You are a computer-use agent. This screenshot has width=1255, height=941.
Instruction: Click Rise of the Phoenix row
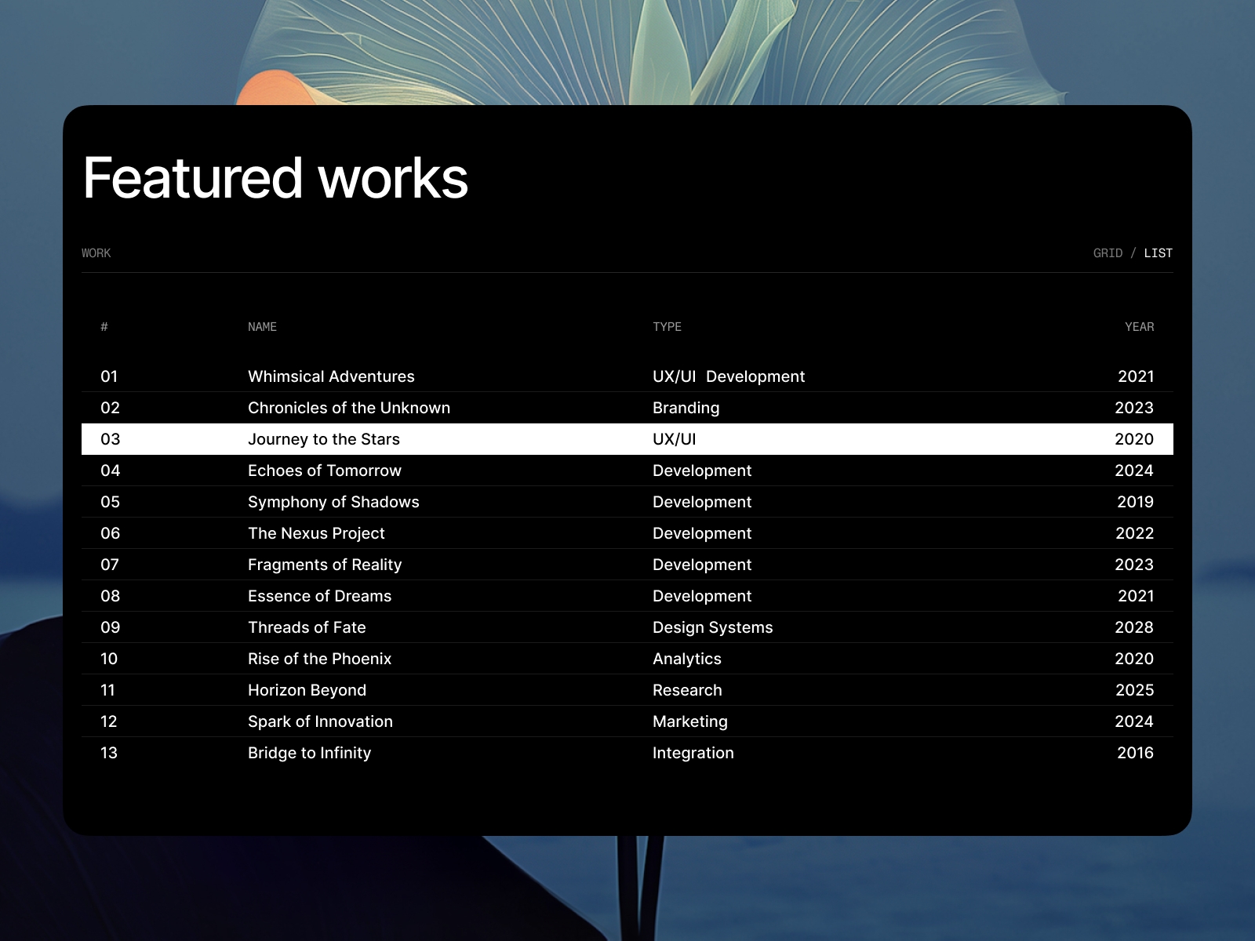point(319,659)
